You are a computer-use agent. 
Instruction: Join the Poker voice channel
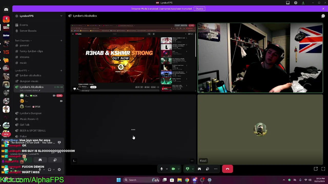[x=39, y=136]
